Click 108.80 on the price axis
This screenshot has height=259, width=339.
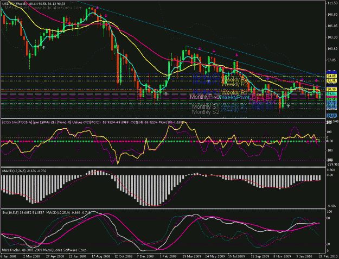point(332,15)
